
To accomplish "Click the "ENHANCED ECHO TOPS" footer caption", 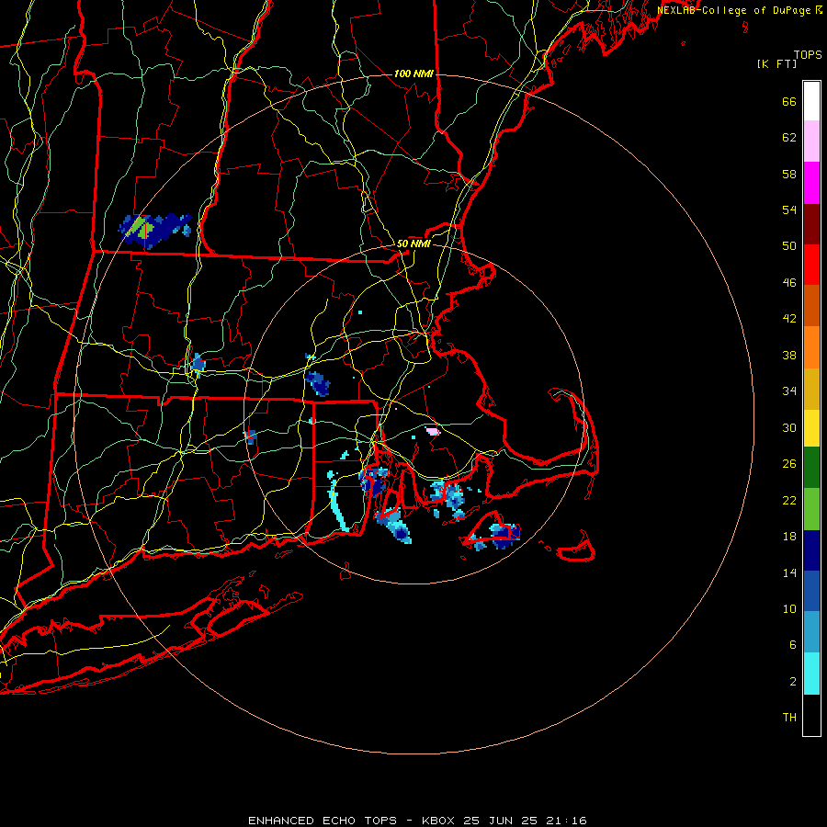I will coord(322,821).
